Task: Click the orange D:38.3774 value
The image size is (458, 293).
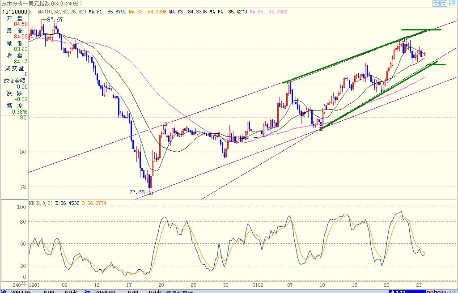Action: (94, 203)
